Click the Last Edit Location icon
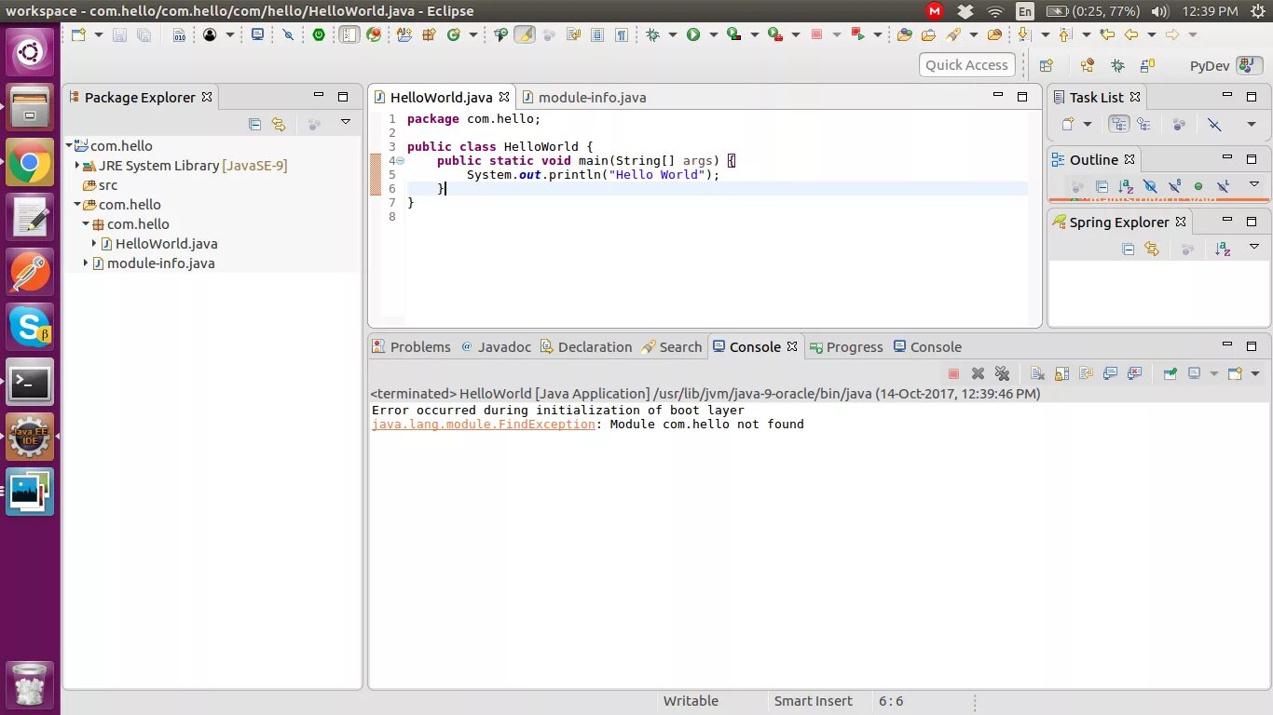The width and height of the screenshot is (1273, 715). (x=1107, y=34)
